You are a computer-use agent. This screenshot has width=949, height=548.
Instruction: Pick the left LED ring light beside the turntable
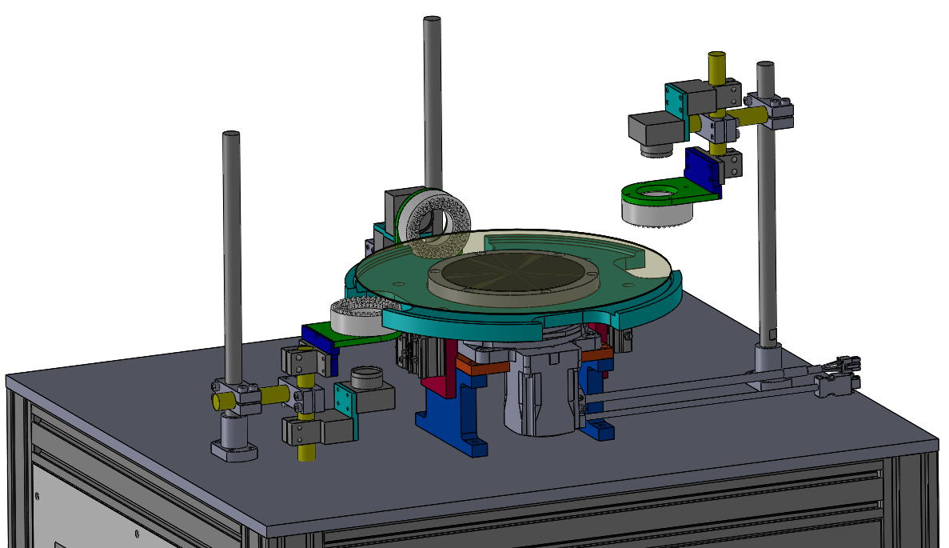tap(356, 318)
